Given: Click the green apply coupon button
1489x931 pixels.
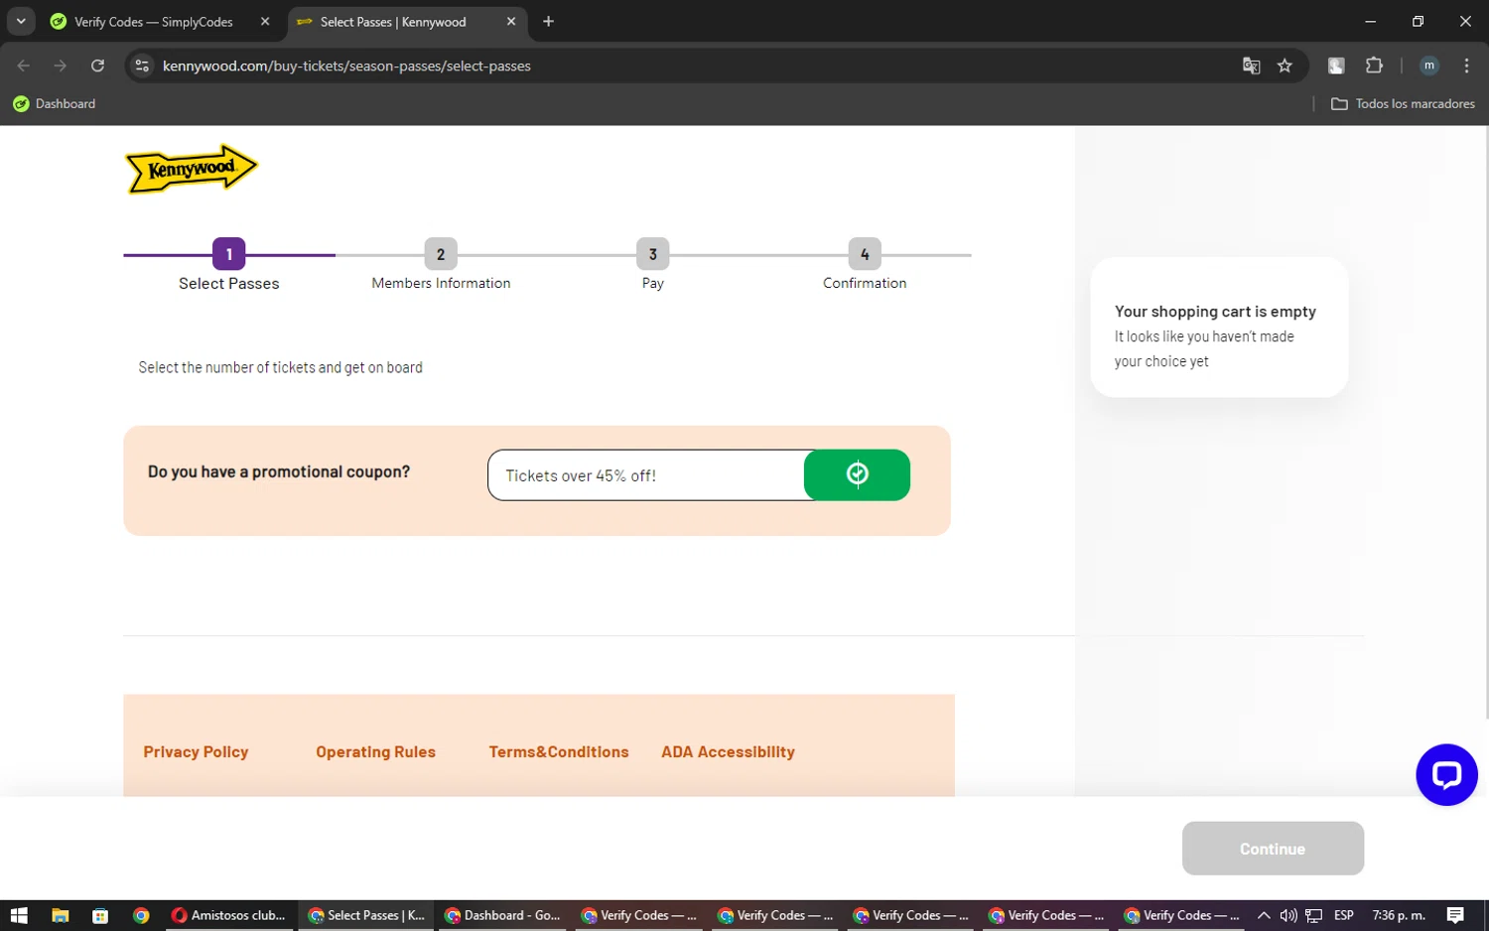Looking at the screenshot, I should point(857,474).
